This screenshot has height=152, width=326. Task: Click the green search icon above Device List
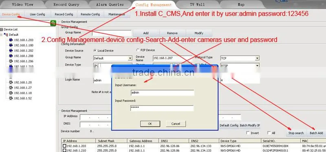53,23
